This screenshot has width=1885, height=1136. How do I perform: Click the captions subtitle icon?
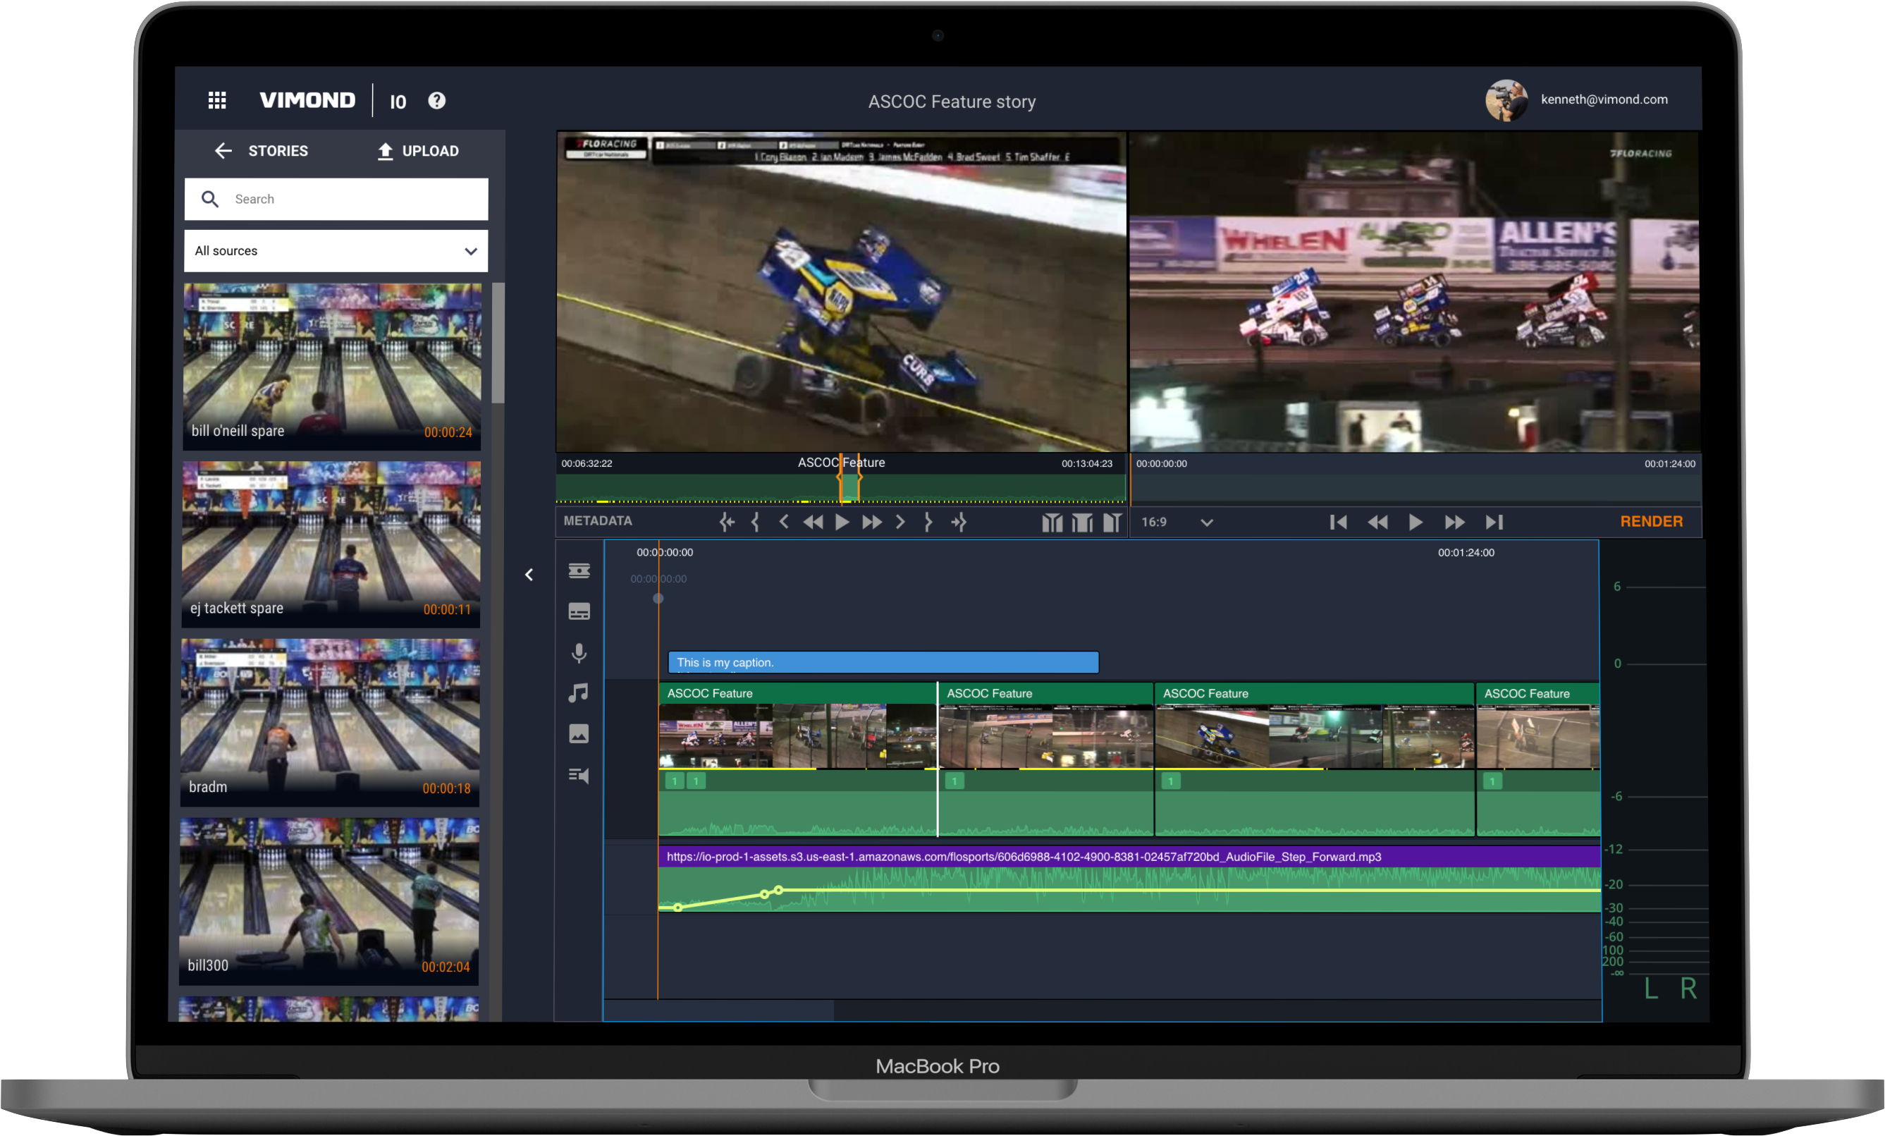coord(579,611)
